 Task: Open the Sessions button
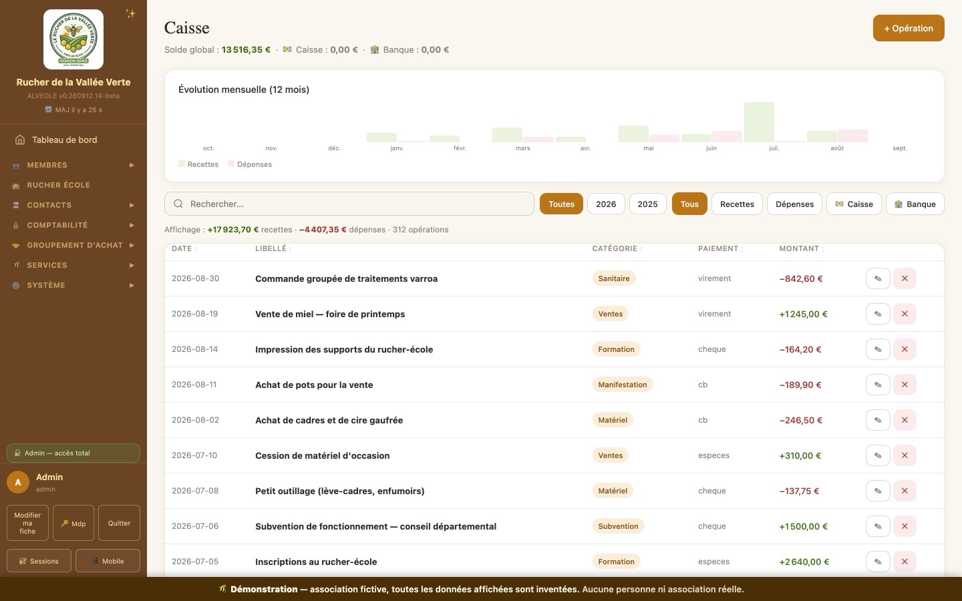click(x=39, y=561)
